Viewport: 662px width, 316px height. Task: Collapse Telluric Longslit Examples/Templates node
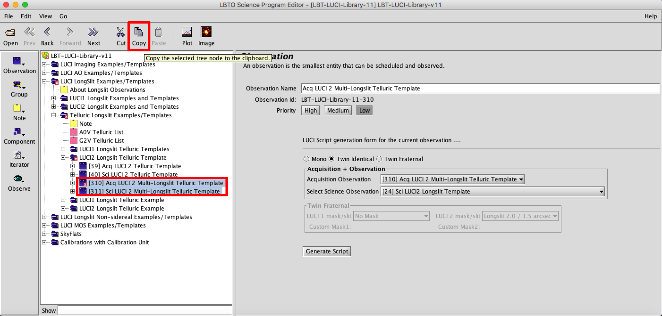click(x=54, y=115)
